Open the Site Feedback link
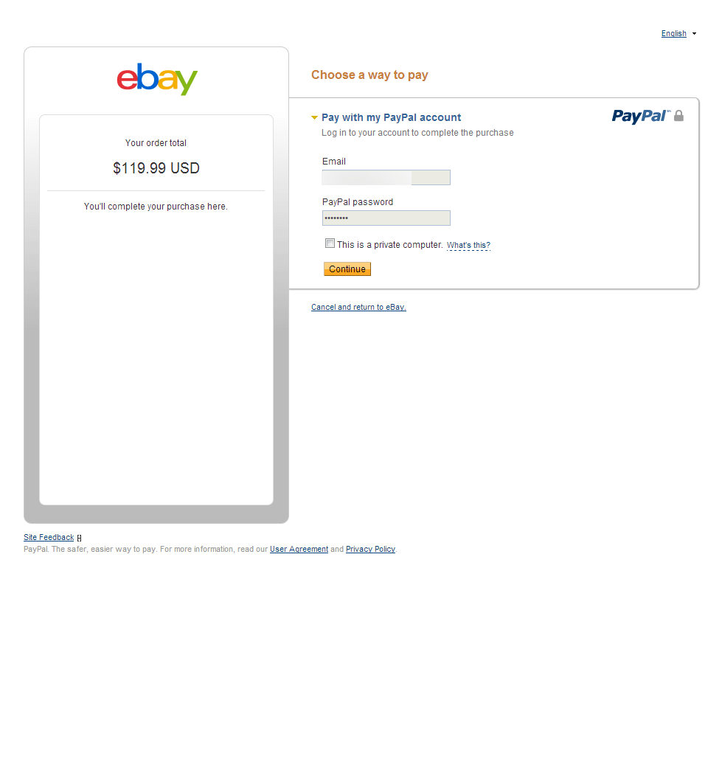The image size is (722, 782). 49,537
